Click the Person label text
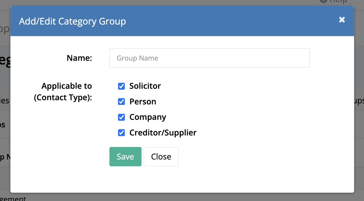364x201 pixels. pyautogui.click(x=143, y=102)
